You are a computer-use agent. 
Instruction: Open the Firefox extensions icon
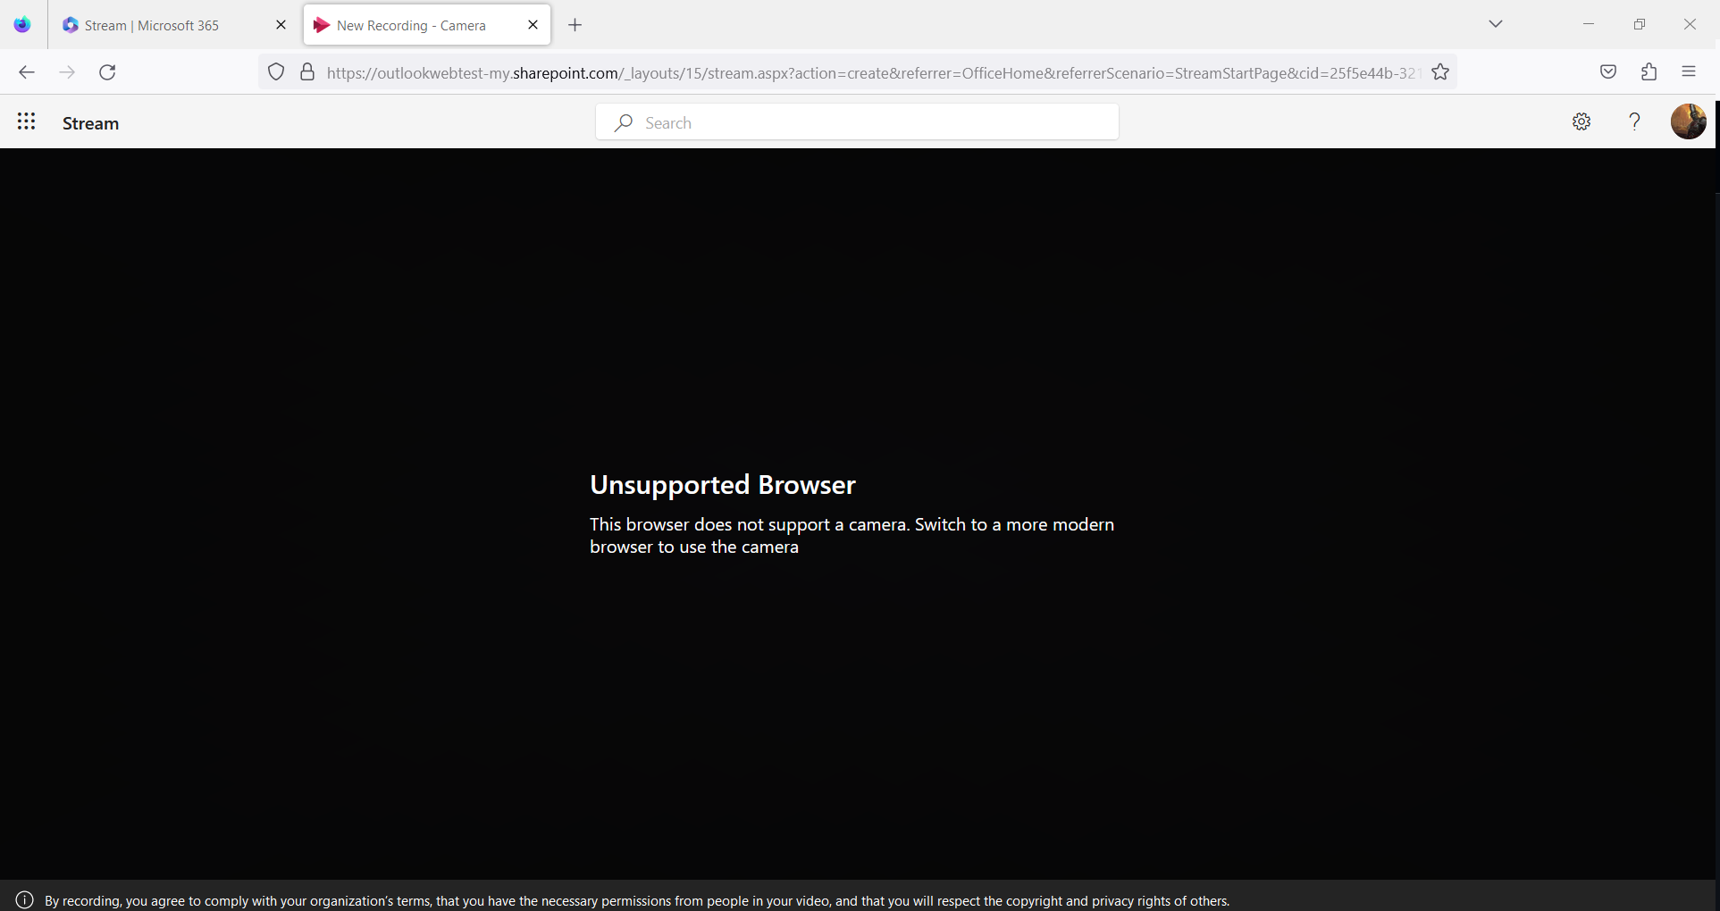coord(1649,71)
